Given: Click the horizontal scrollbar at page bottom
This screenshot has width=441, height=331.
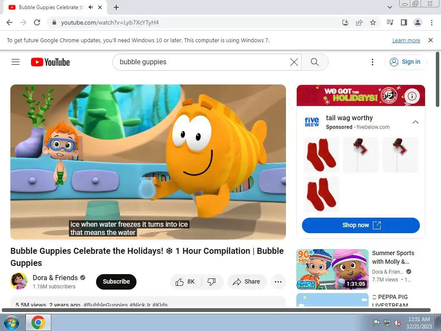Looking at the screenshot, I should [216, 310].
